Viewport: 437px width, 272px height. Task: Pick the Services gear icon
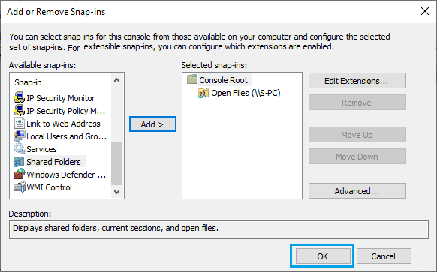click(20, 149)
